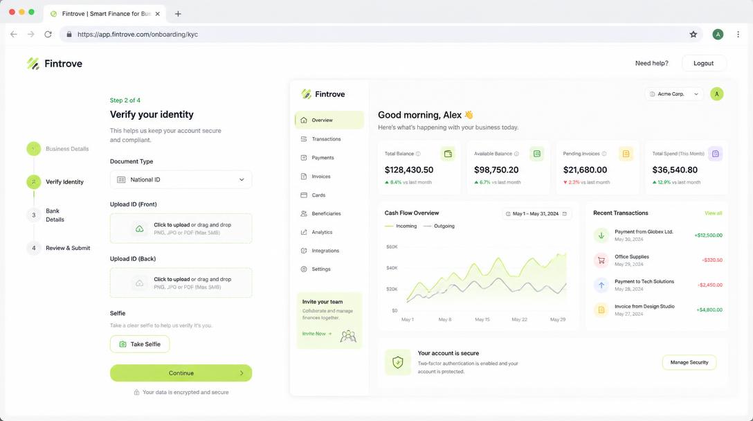Go to the Business Details onboarding step
Image resolution: width=753 pixels, height=421 pixels.
pyautogui.click(x=57, y=149)
